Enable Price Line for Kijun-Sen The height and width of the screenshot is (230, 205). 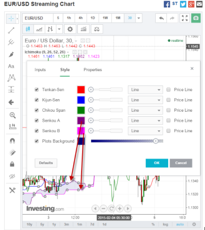click(169, 100)
